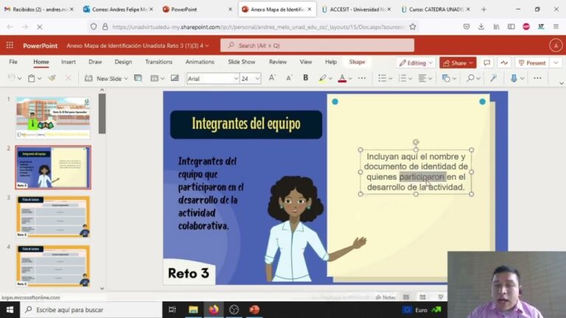The width and height of the screenshot is (566, 318).
Task: Open the Comments speech bubble icon
Action: [486, 63]
